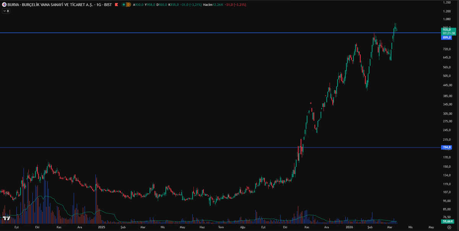Screen dimensions: 459x231
Task: Expand the collapsed indicators list showing 8
Action: 6,11
